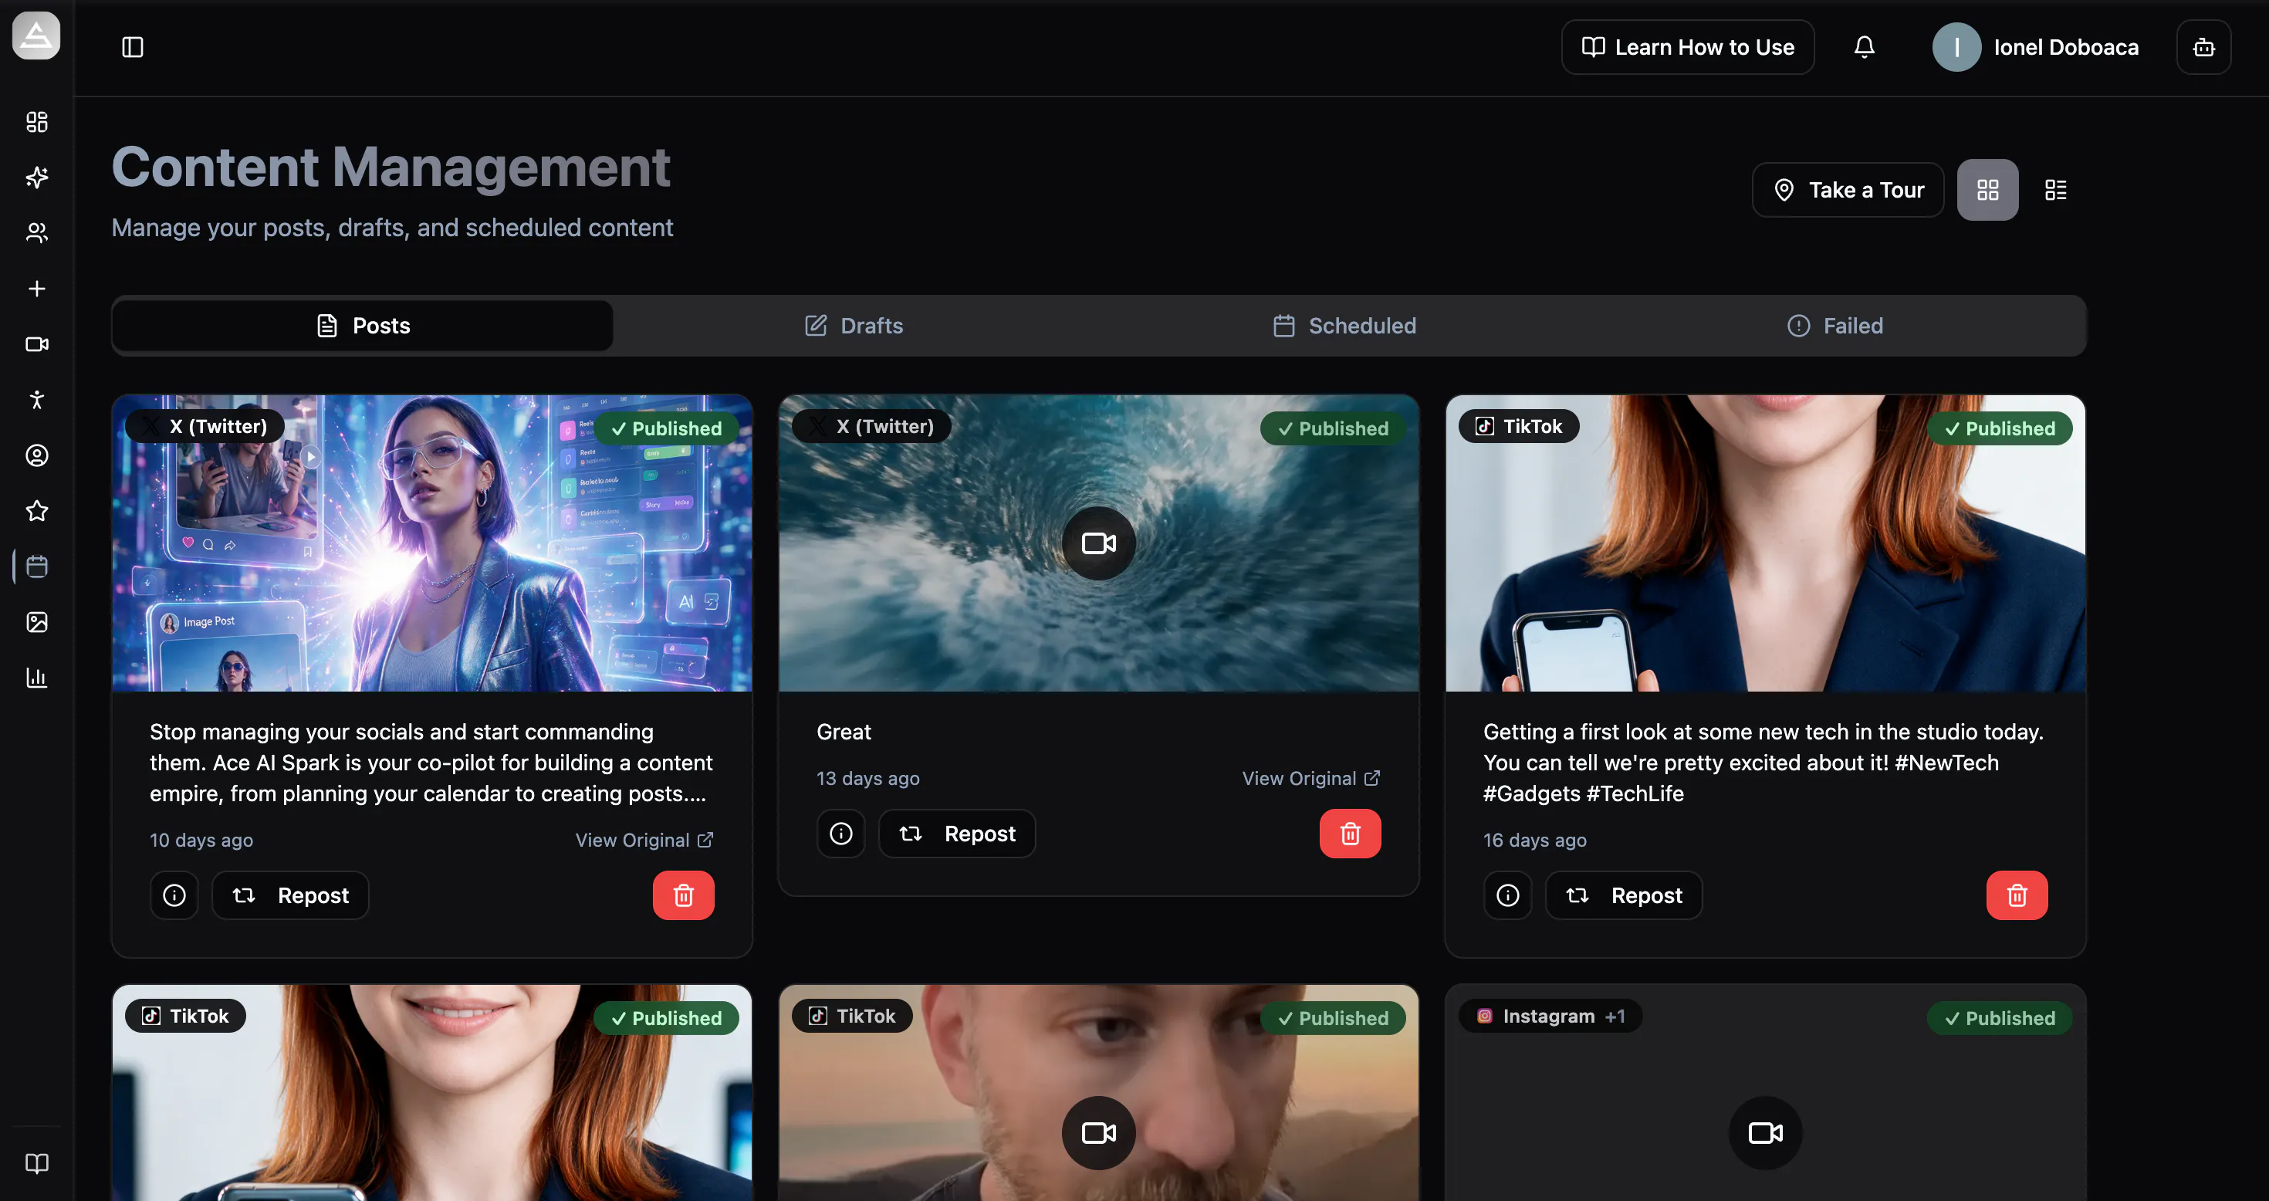Open View Original for the 'Great' post
This screenshot has width=2269, height=1201.
pyautogui.click(x=1311, y=778)
